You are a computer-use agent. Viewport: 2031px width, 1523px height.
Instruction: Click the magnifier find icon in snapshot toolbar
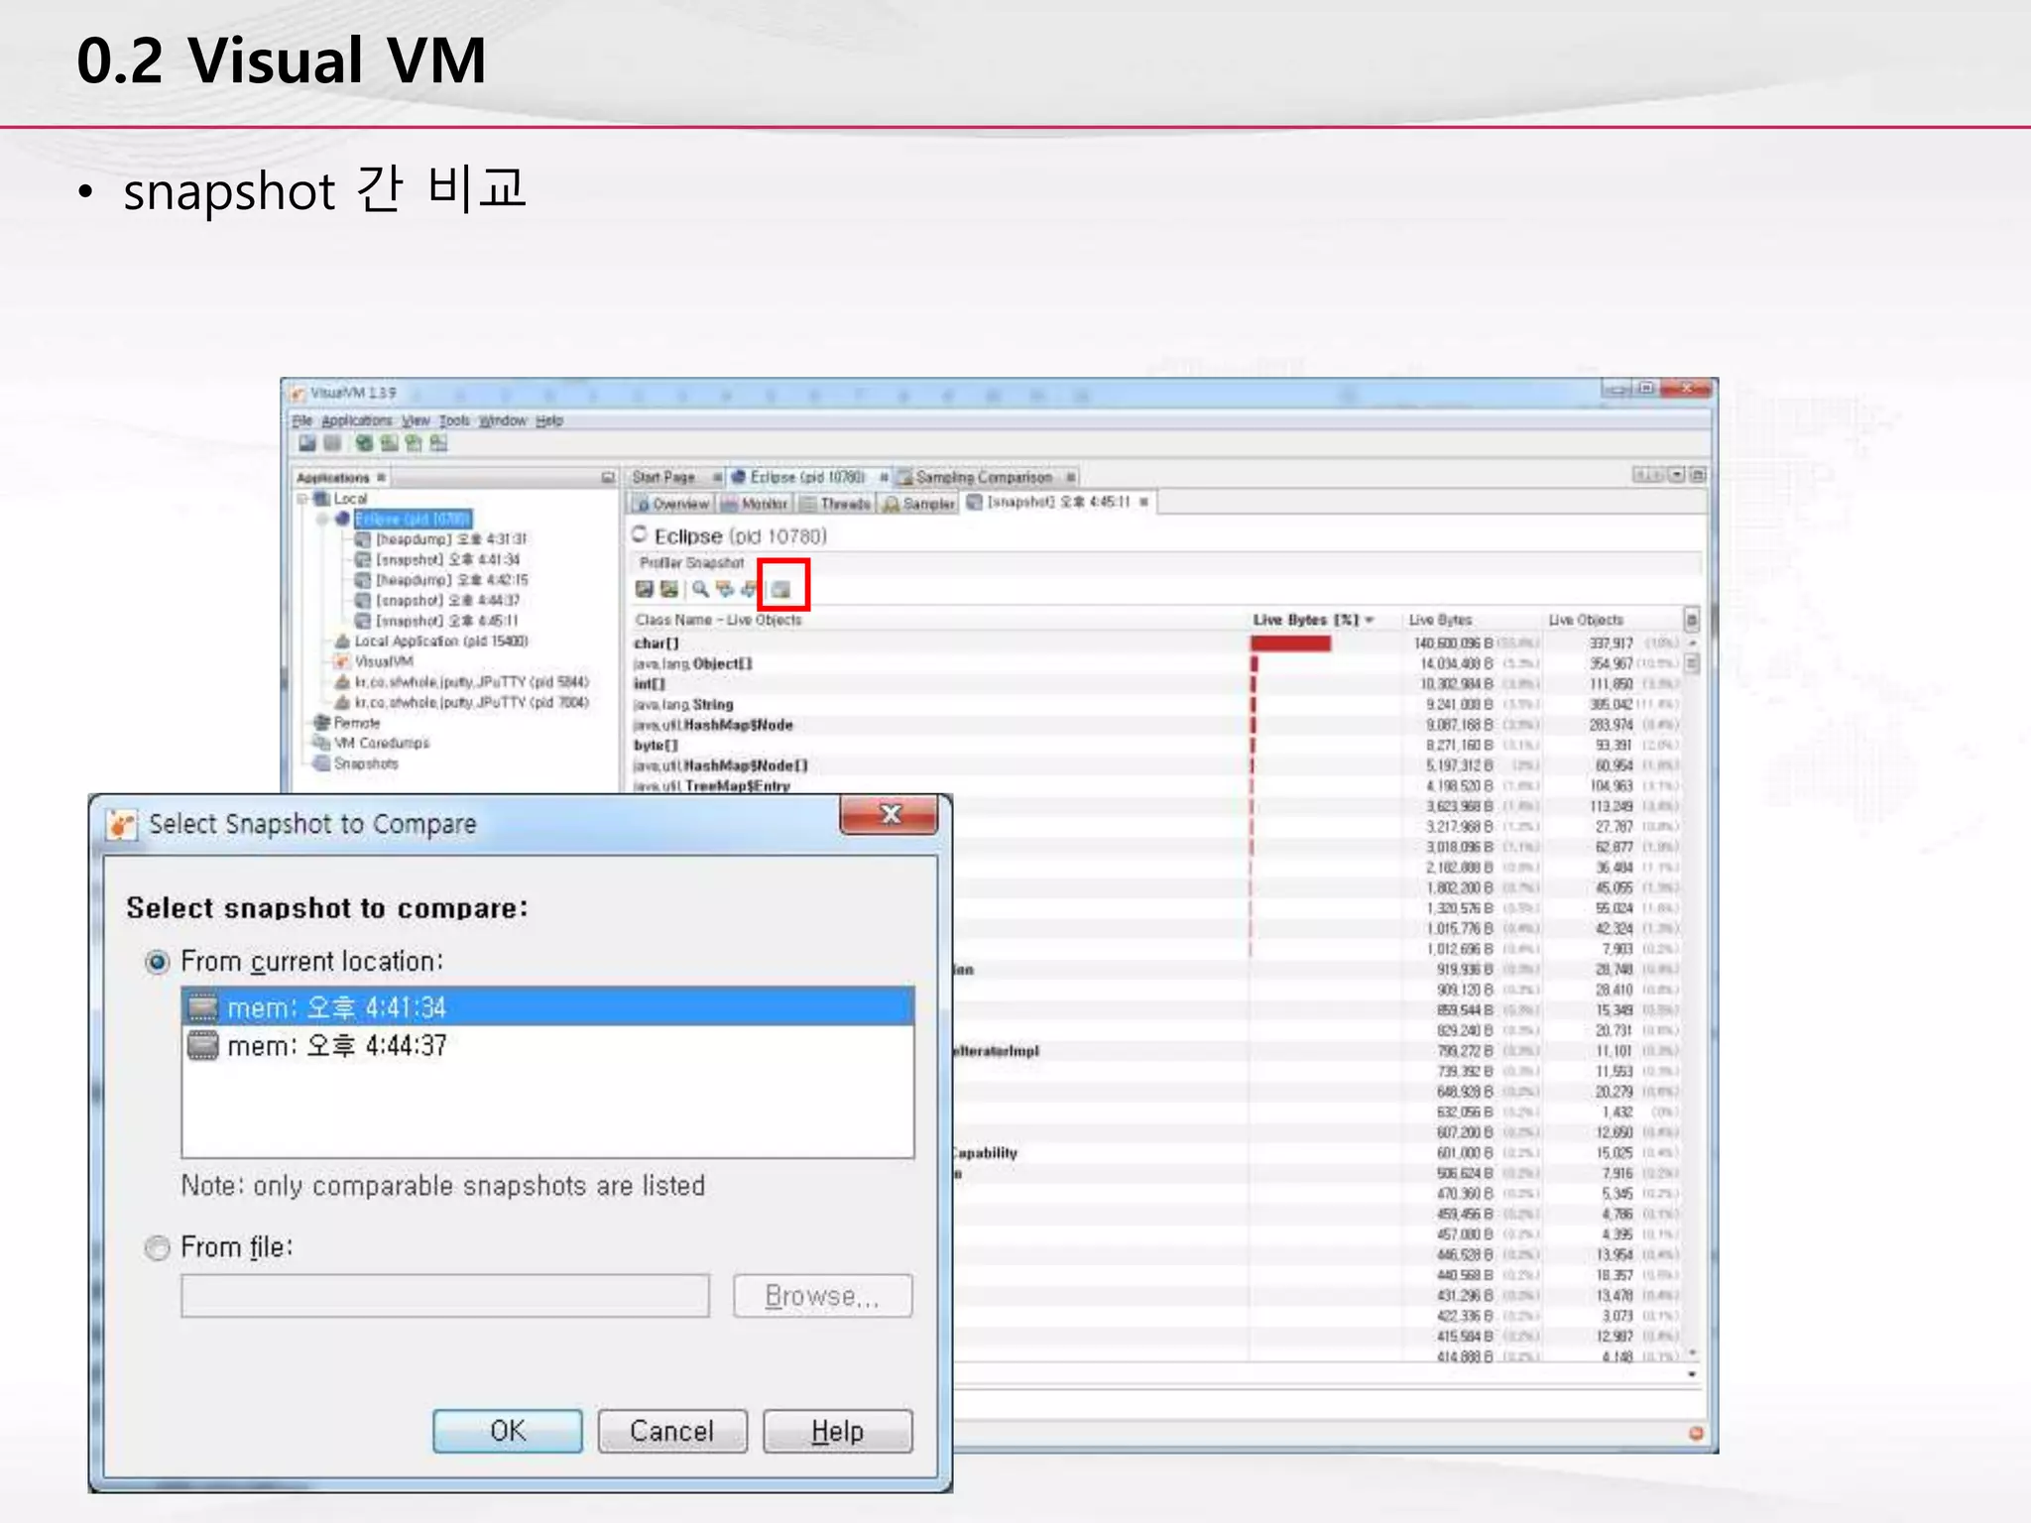700,589
